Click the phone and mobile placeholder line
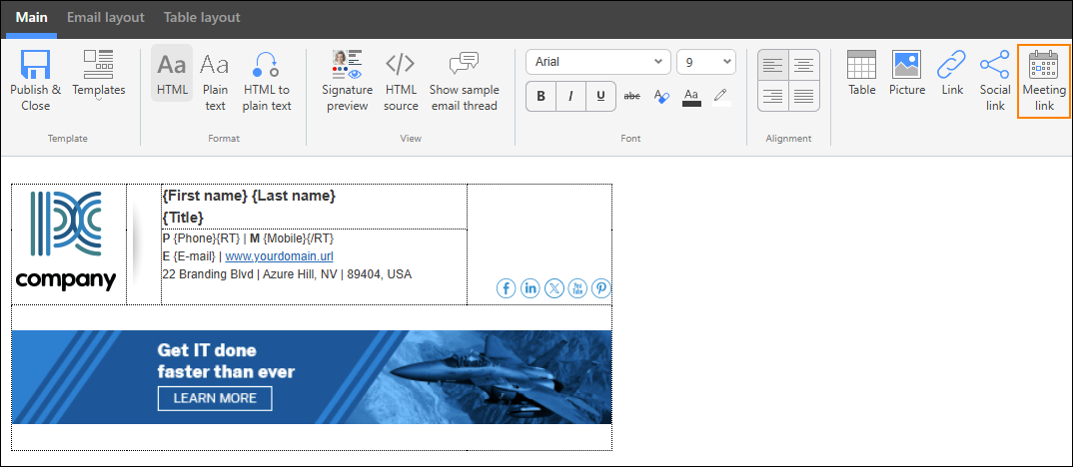This screenshot has height=467, width=1073. pos(248,238)
